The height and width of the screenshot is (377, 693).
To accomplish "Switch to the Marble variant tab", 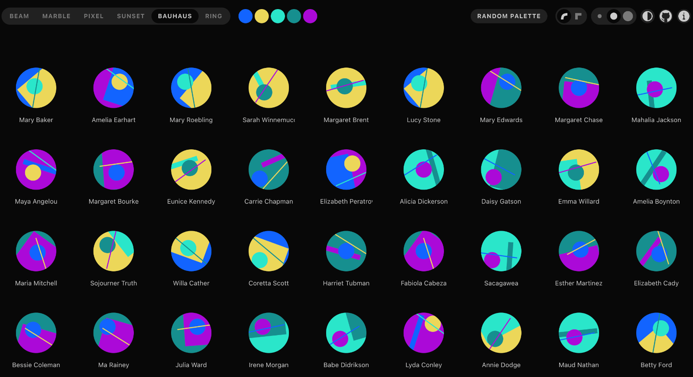I will (56, 16).
